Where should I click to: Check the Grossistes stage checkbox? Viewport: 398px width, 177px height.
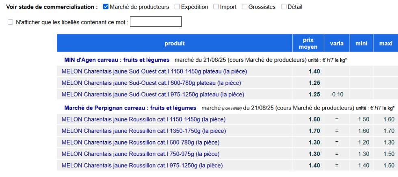pos(244,7)
